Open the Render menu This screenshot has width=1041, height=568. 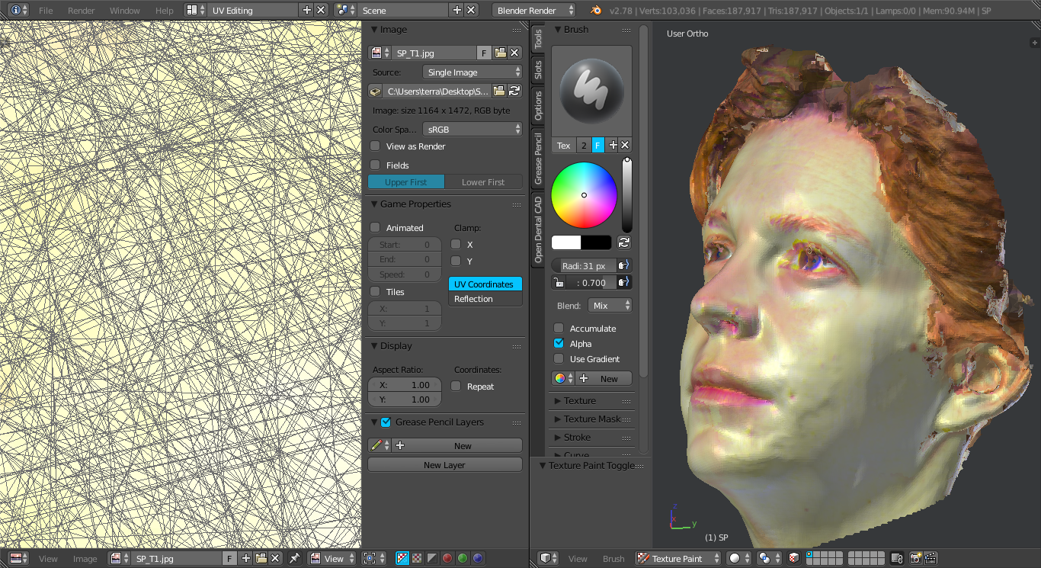pos(82,11)
